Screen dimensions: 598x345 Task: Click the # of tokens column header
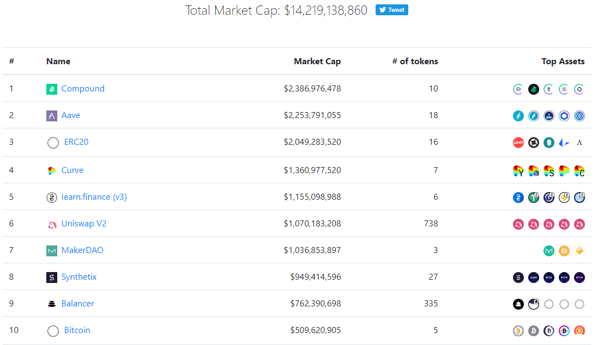pyautogui.click(x=415, y=61)
